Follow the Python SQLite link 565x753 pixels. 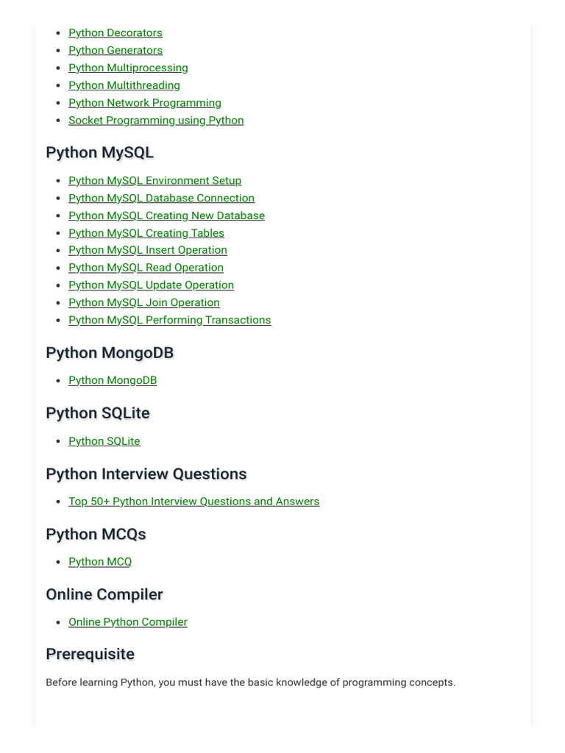[x=104, y=441]
